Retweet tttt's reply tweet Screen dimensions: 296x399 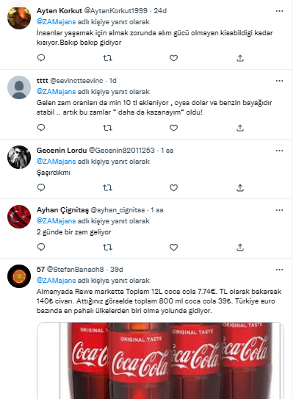click(107, 128)
